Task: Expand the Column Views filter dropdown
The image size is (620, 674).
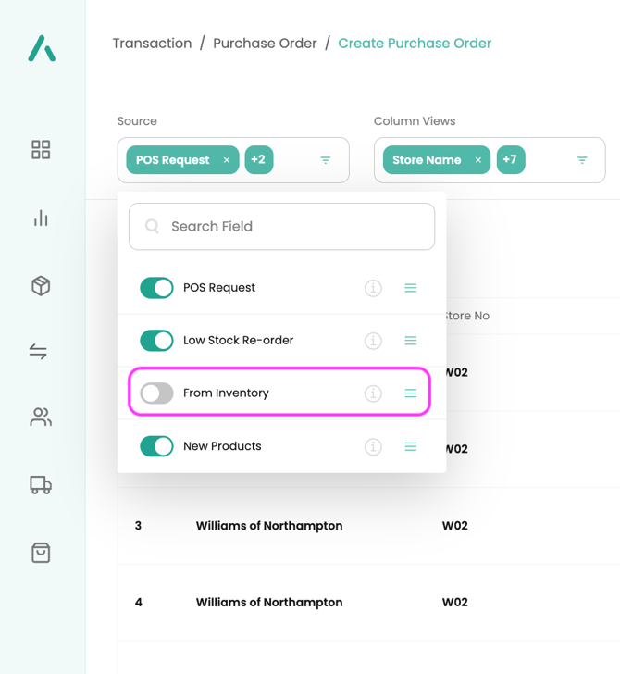Action: (x=582, y=160)
